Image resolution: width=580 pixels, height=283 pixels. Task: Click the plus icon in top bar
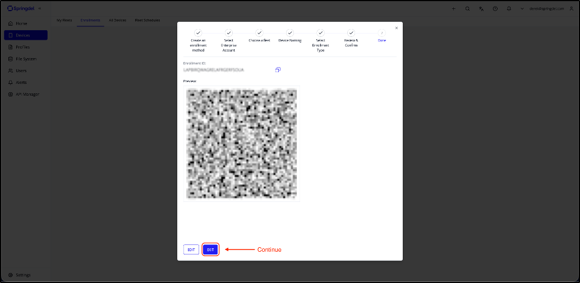pos(453,8)
